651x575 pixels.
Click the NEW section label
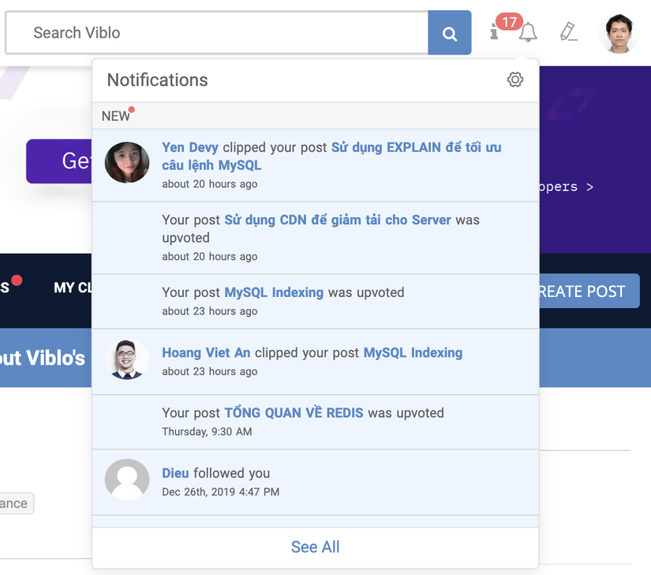[116, 116]
